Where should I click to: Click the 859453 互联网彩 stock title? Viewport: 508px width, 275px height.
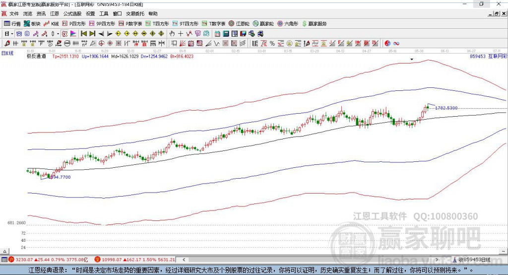coord(489,56)
